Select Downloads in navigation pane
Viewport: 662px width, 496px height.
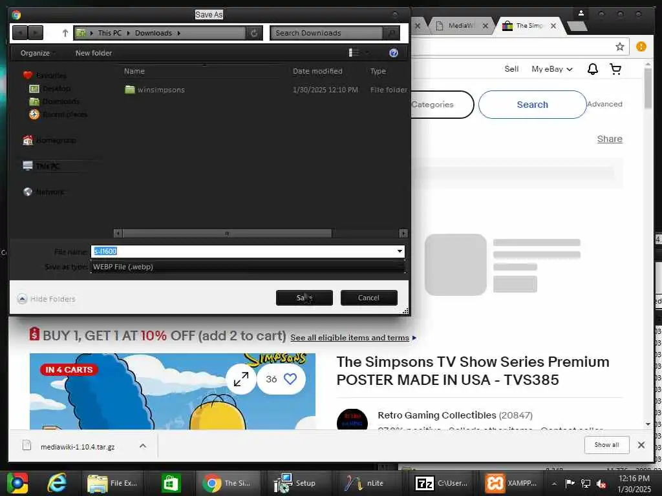[54, 101]
